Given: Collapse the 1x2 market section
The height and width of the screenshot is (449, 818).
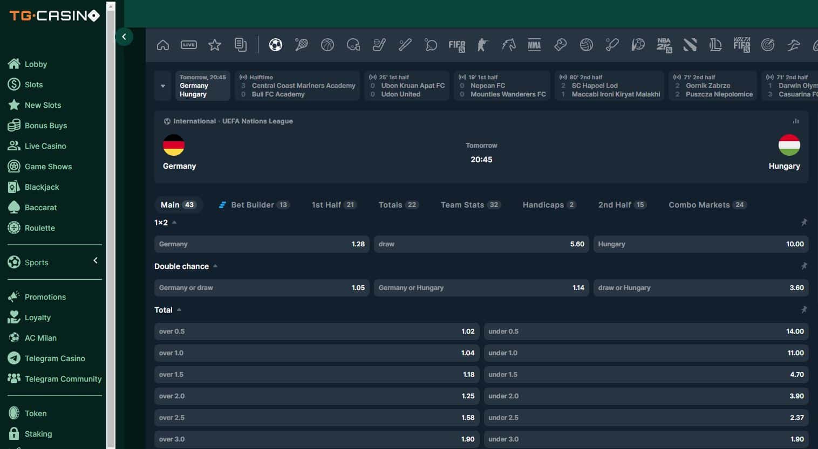Looking at the screenshot, I should [x=174, y=222].
